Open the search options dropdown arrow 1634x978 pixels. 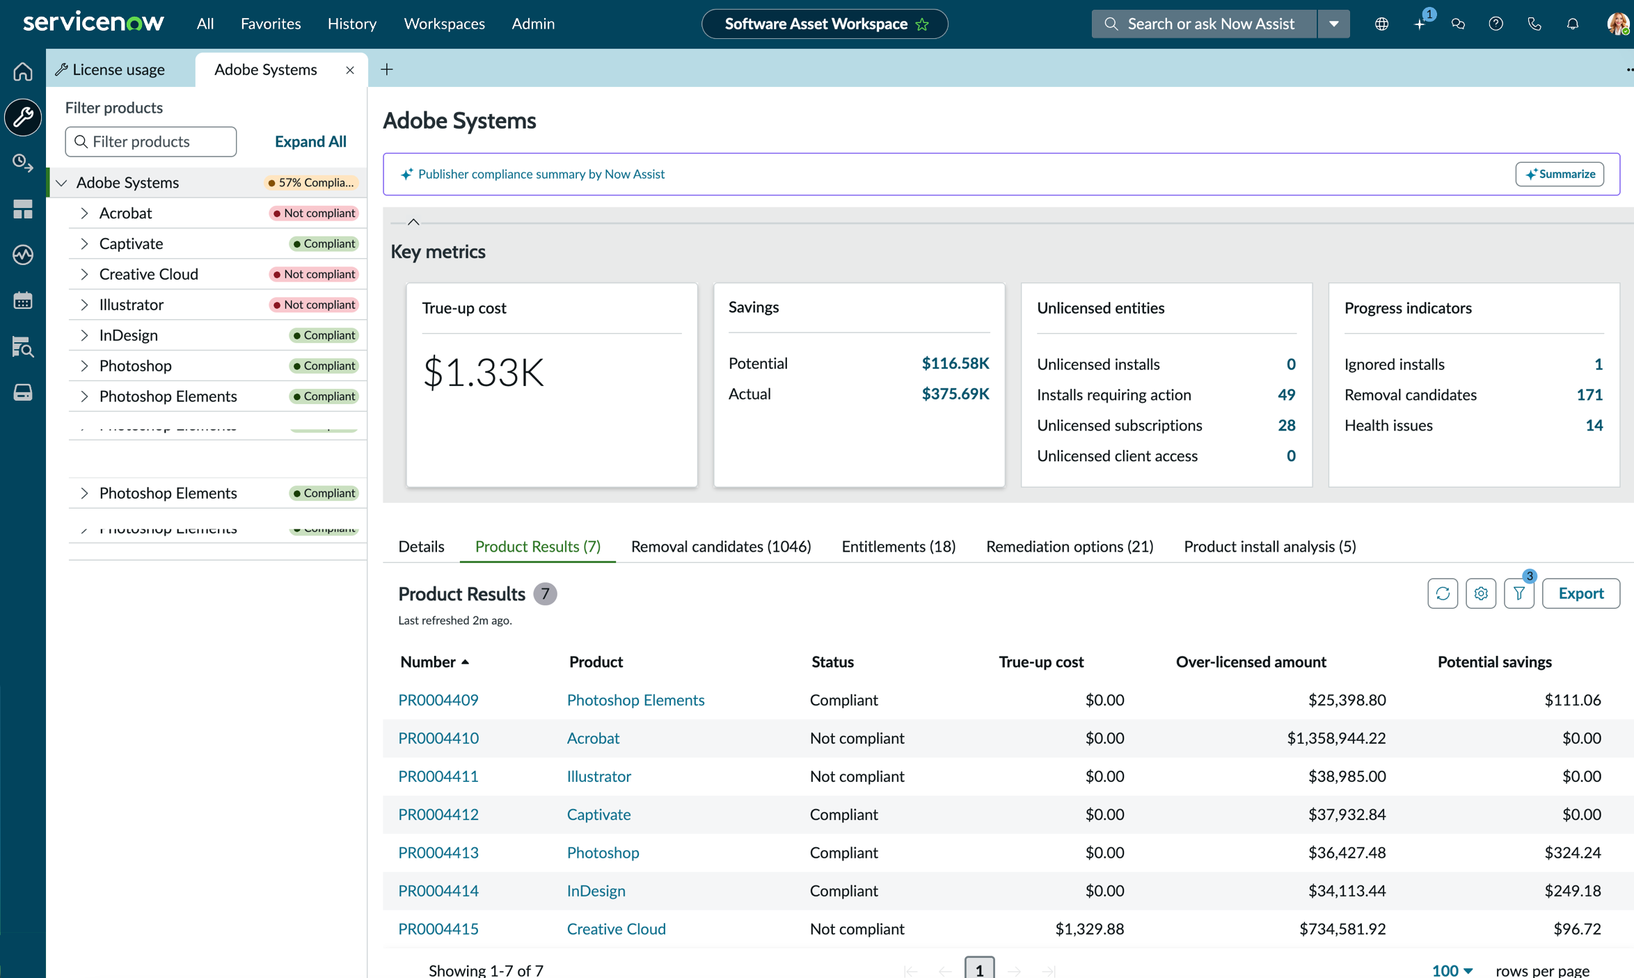click(x=1333, y=24)
